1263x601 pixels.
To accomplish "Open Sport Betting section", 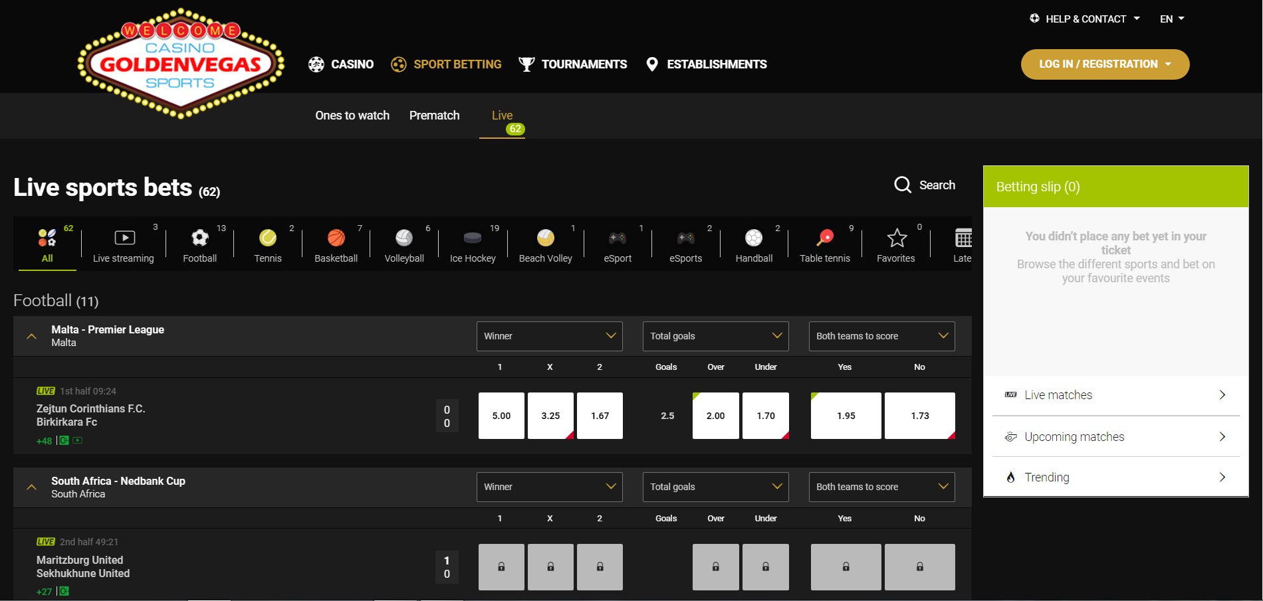I will click(446, 64).
